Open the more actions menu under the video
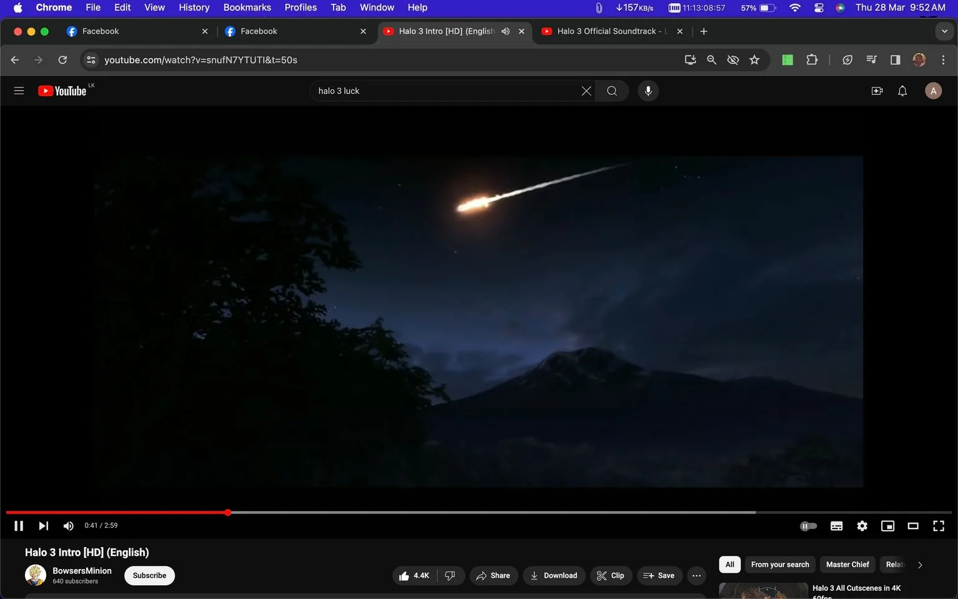 coord(696,575)
